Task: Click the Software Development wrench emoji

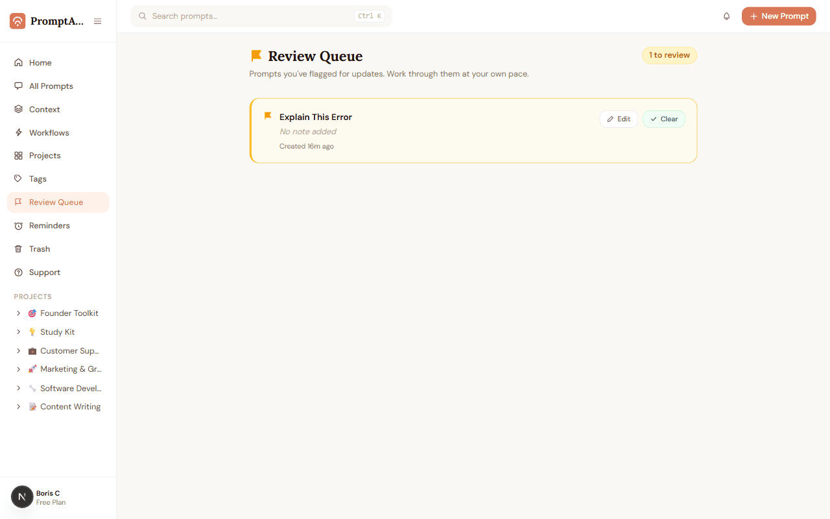Action: point(32,389)
